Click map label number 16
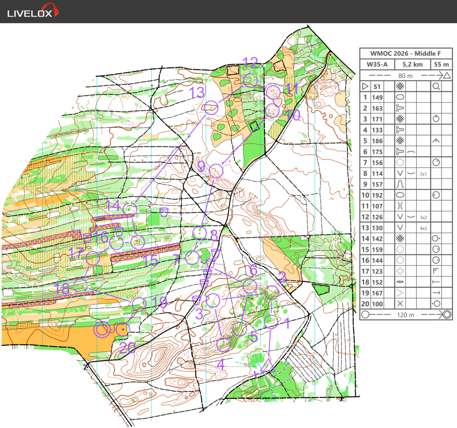The height and width of the screenshot is (428, 457). click(x=100, y=237)
